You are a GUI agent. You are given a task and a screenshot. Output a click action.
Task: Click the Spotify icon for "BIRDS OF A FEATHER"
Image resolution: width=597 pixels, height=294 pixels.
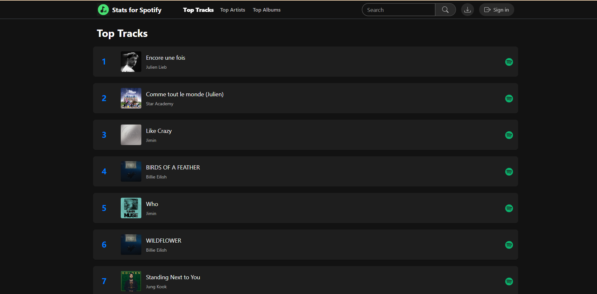tap(509, 172)
